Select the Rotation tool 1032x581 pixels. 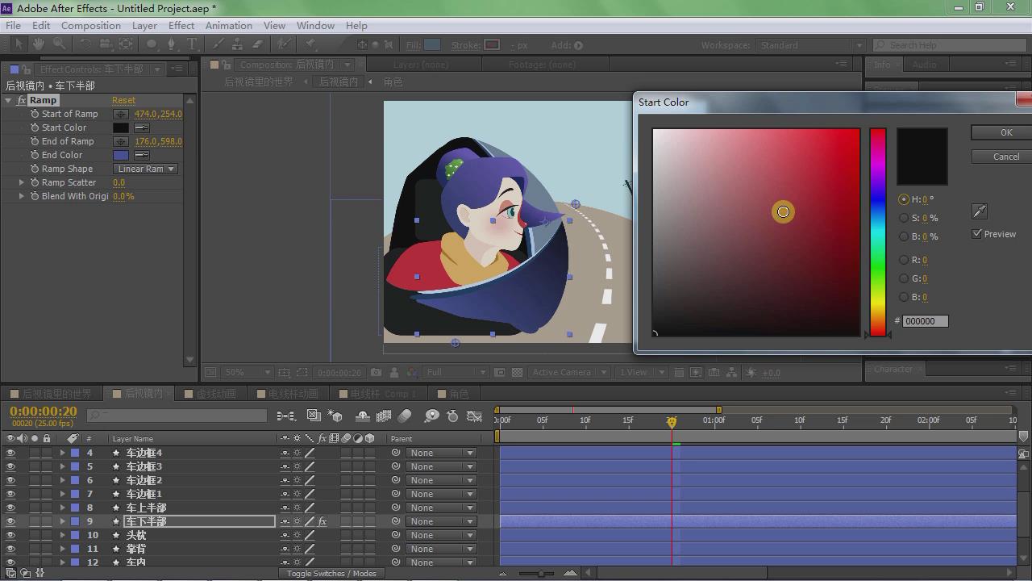(85, 44)
